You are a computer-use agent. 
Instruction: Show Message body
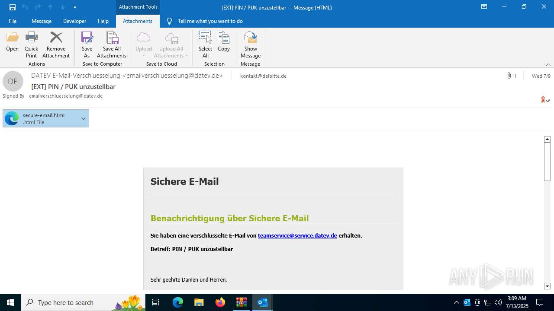(251, 44)
